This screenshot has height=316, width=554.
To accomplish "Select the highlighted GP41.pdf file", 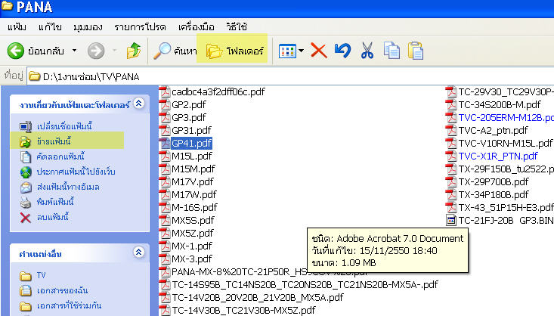I will point(191,143).
